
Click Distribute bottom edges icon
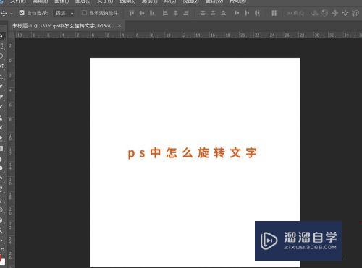224,13
